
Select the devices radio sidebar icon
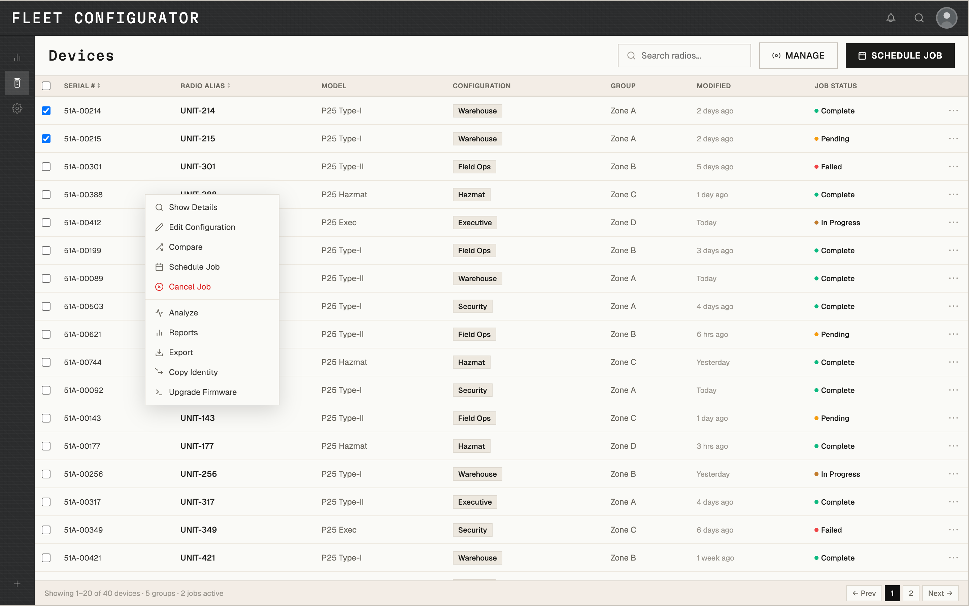(x=17, y=83)
